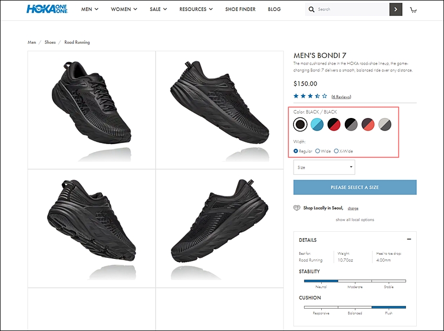This screenshot has height=331, width=444.
Task: Click the Cushion scale bar
Action: pyautogui.click(x=355, y=307)
